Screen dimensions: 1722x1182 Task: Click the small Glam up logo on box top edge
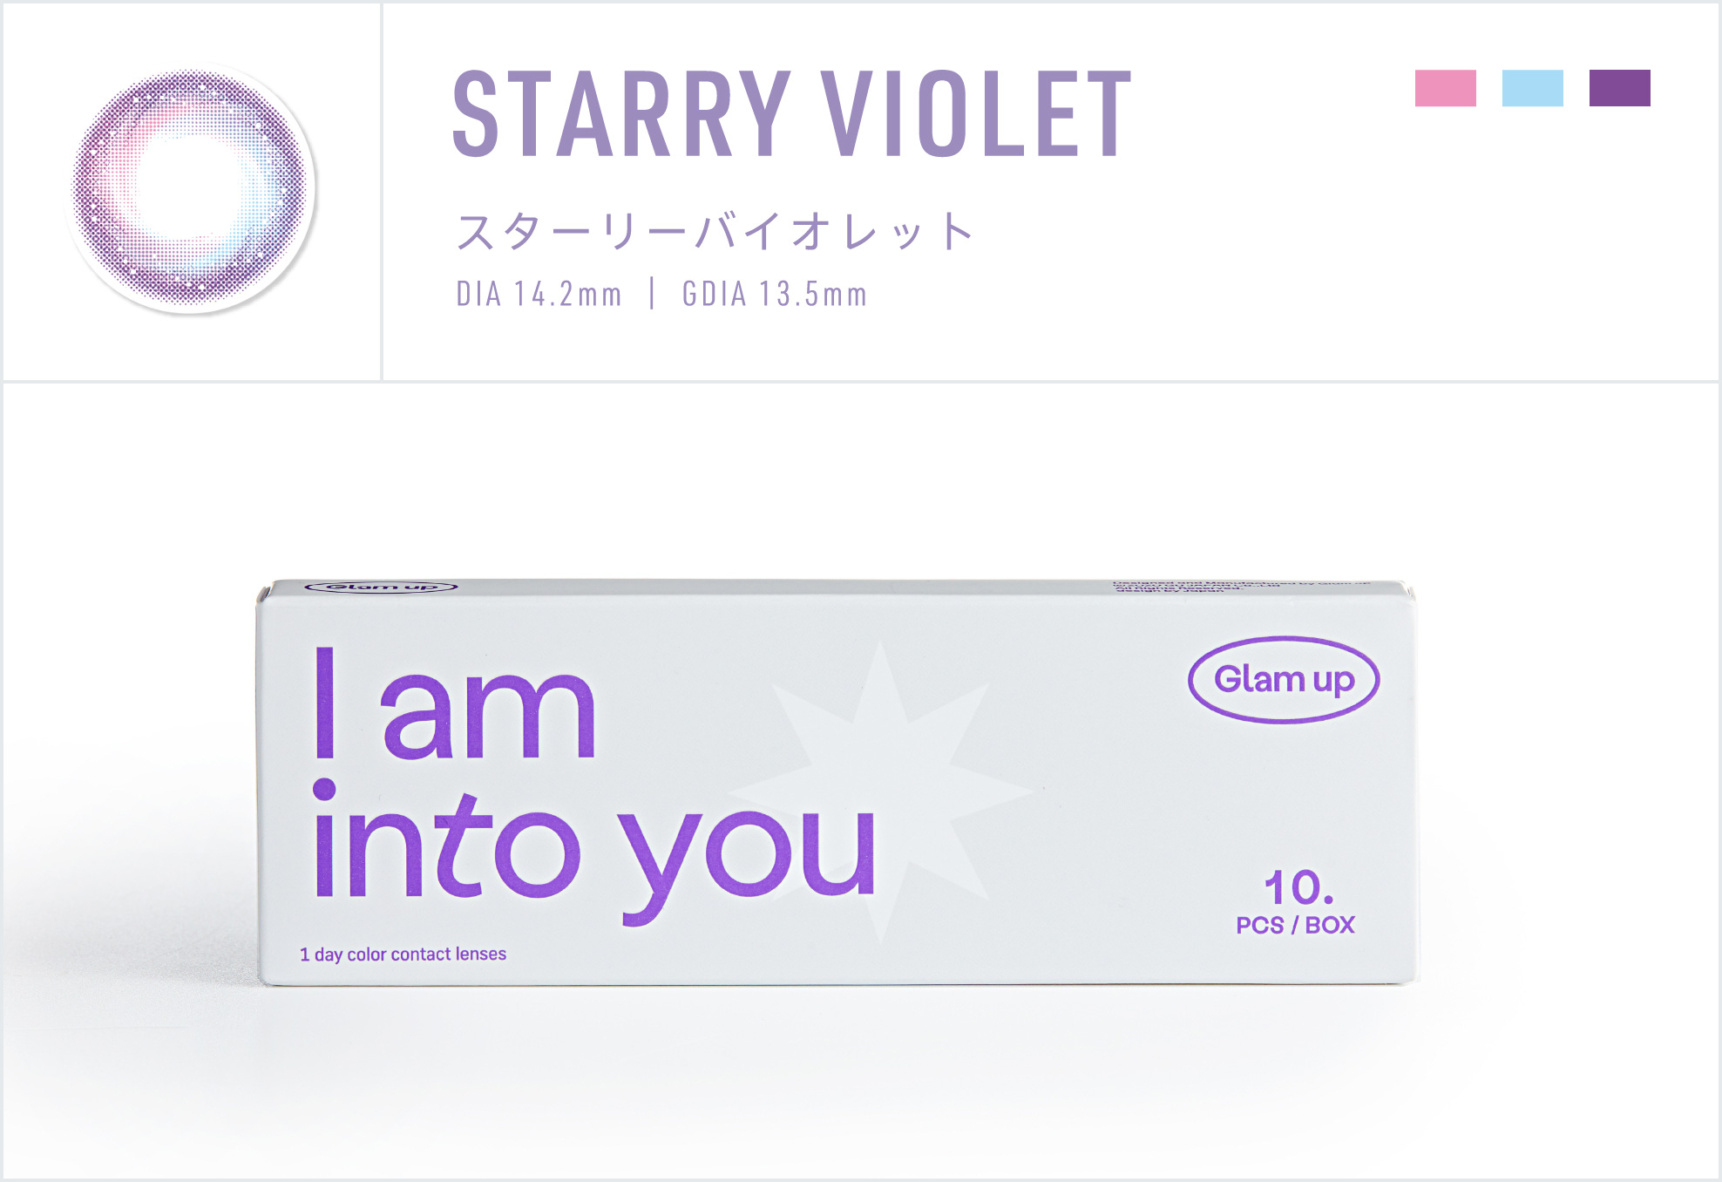click(x=381, y=587)
